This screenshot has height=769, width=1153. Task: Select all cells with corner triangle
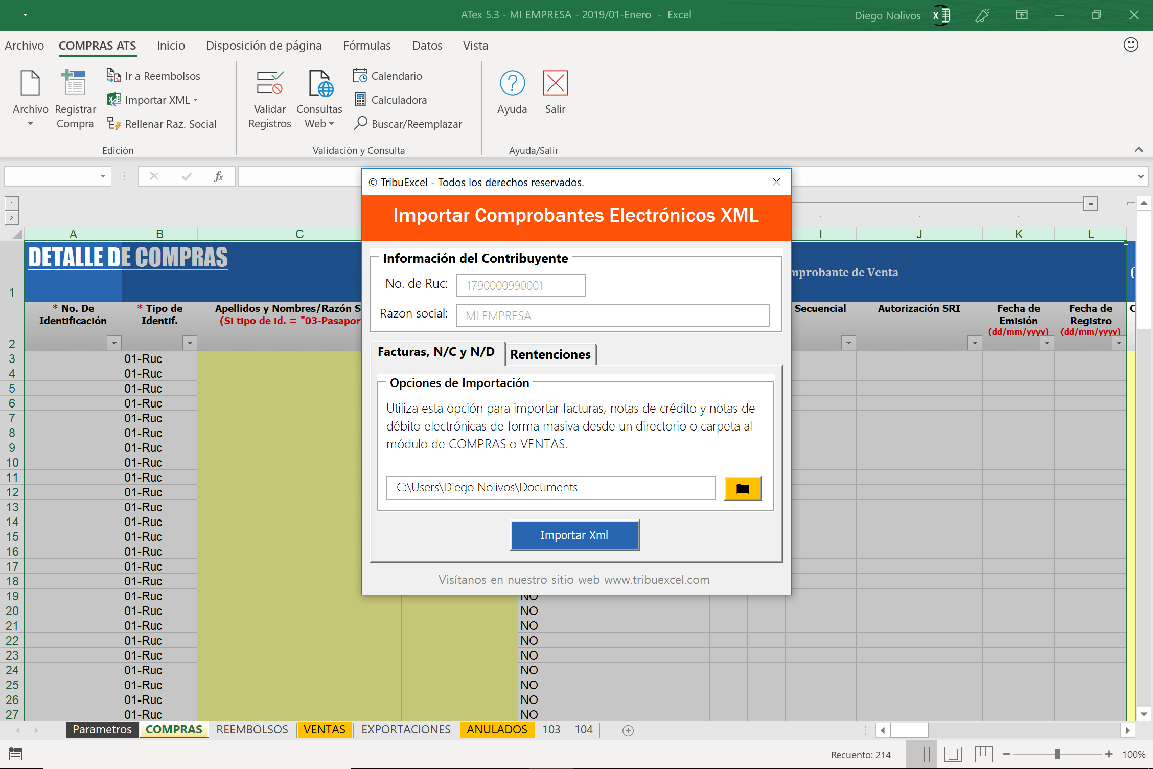[x=17, y=234]
